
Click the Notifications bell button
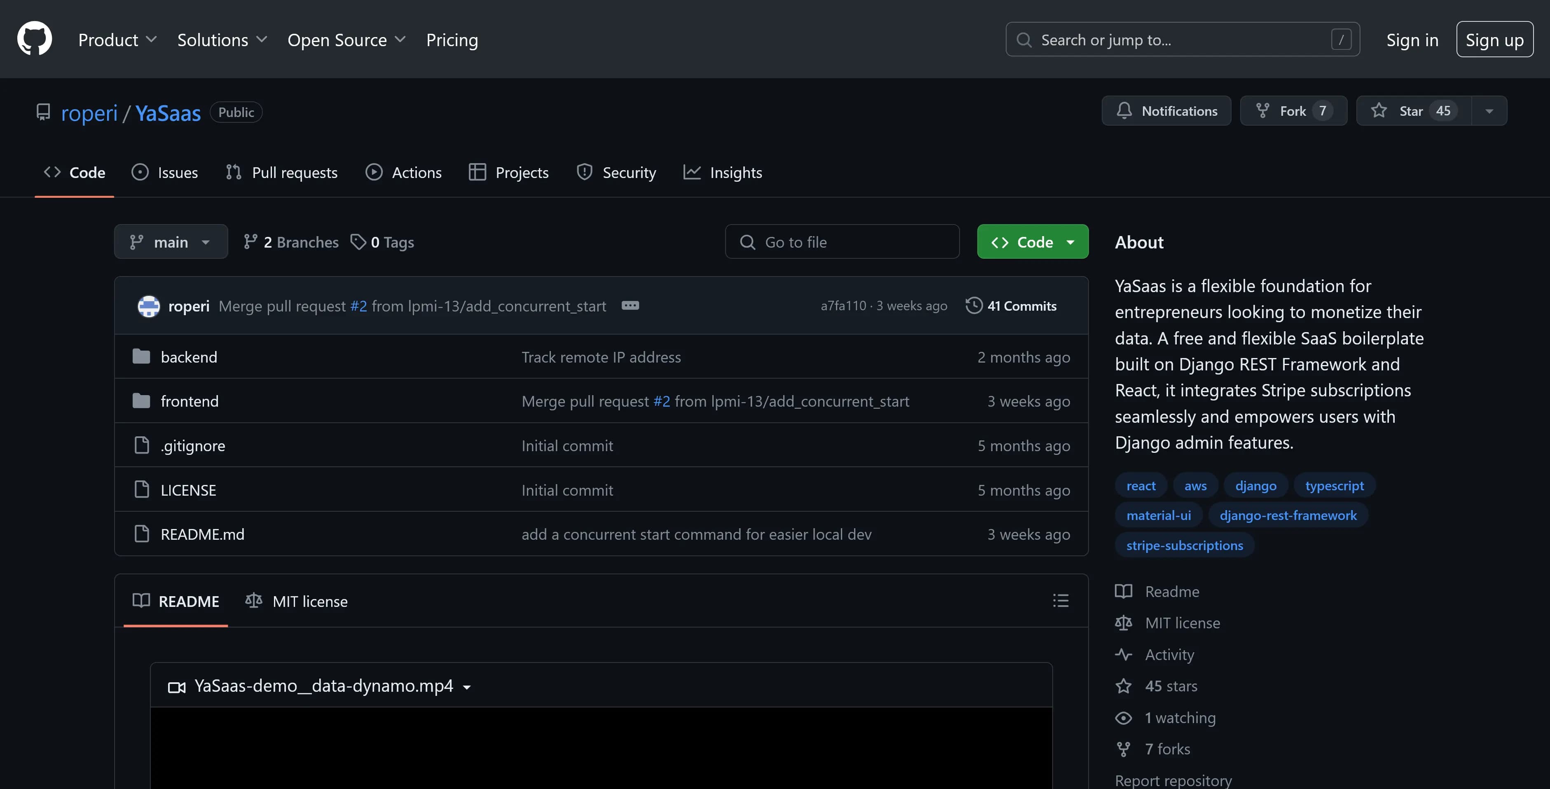coord(1166,111)
